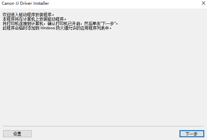Proceed with the 下一步 button
This screenshot has width=207, height=140.
click(x=192, y=134)
